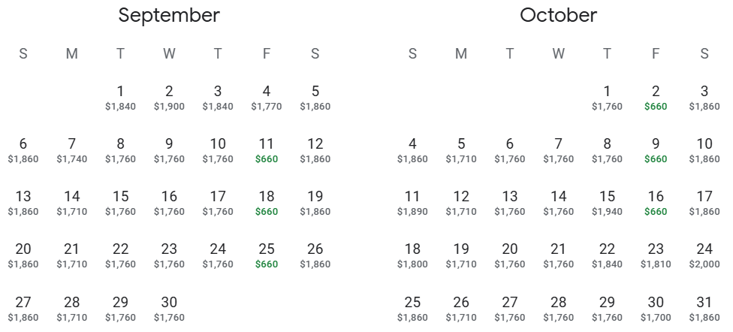Image resolution: width=733 pixels, height=332 pixels.
Task: Choose September 25 at $660
Action: 267,255
